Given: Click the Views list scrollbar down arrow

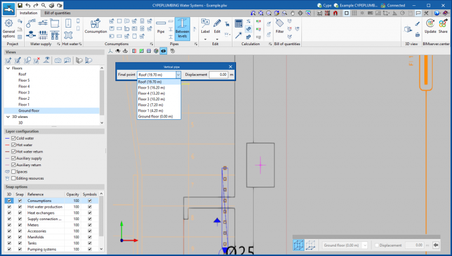Looking at the screenshot, I should (x=102, y=123).
